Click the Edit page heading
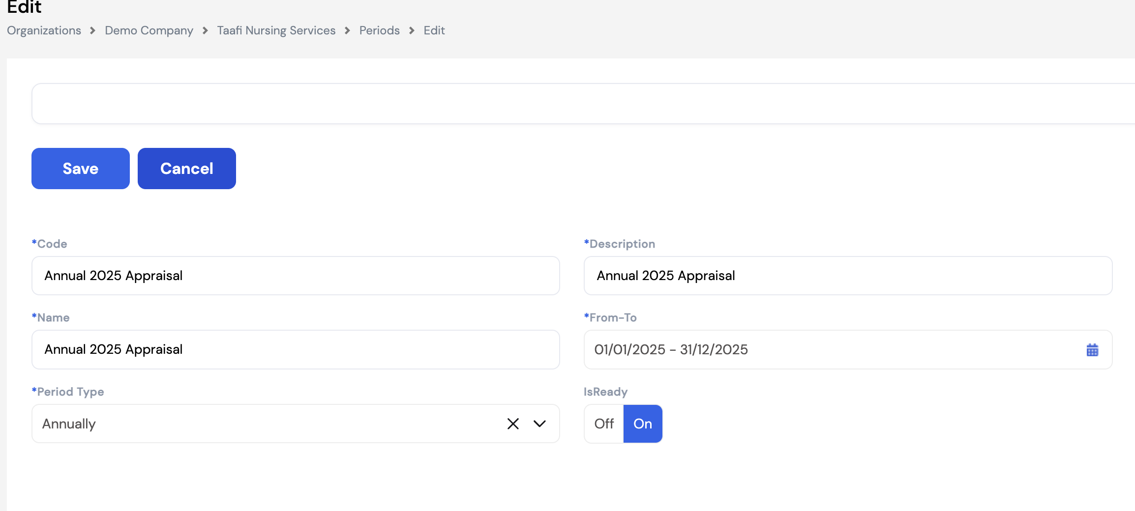 pos(24,7)
